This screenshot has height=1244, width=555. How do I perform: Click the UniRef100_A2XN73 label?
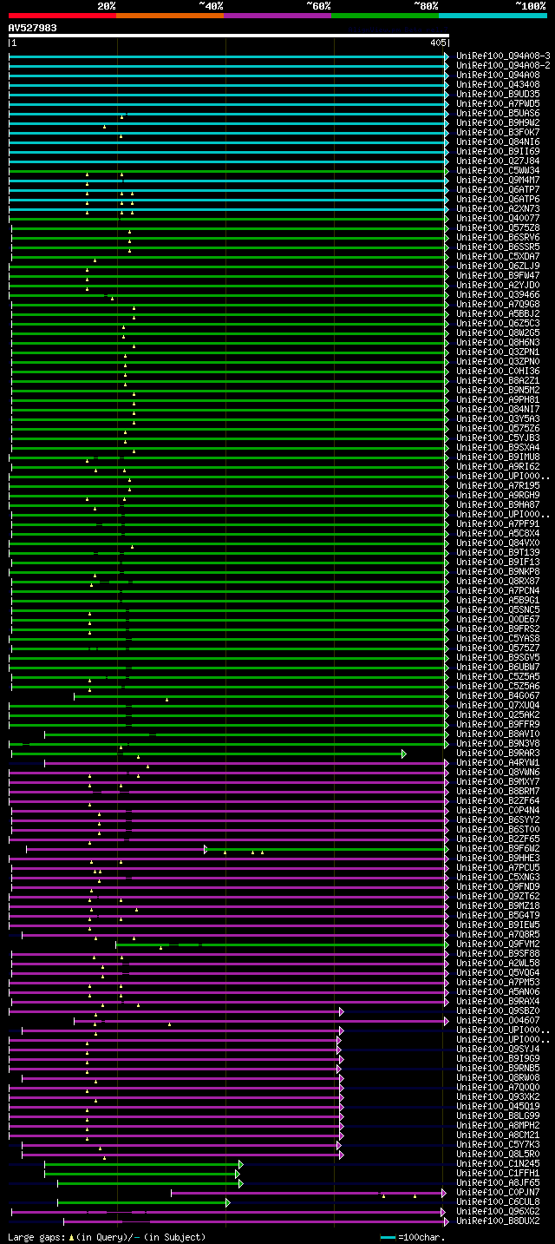(x=498, y=208)
